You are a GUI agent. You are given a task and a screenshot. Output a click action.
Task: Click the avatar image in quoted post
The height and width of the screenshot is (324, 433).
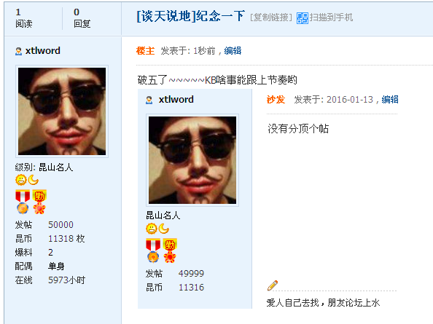(x=192, y=160)
